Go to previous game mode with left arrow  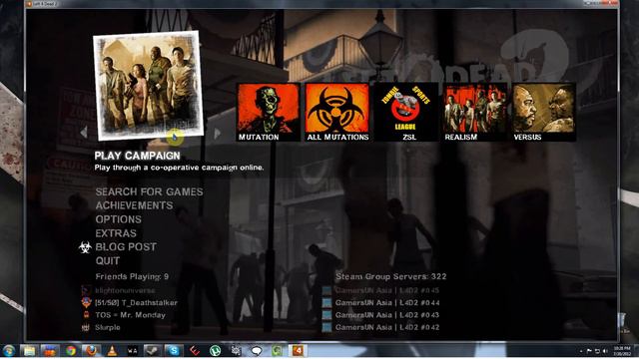coord(84,133)
